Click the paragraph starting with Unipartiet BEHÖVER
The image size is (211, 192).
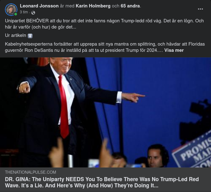pos(105,24)
